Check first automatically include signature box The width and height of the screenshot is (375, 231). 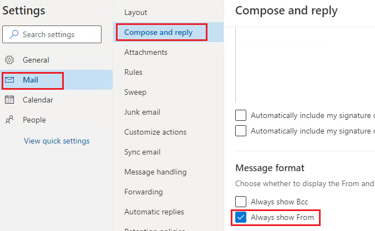tap(241, 115)
